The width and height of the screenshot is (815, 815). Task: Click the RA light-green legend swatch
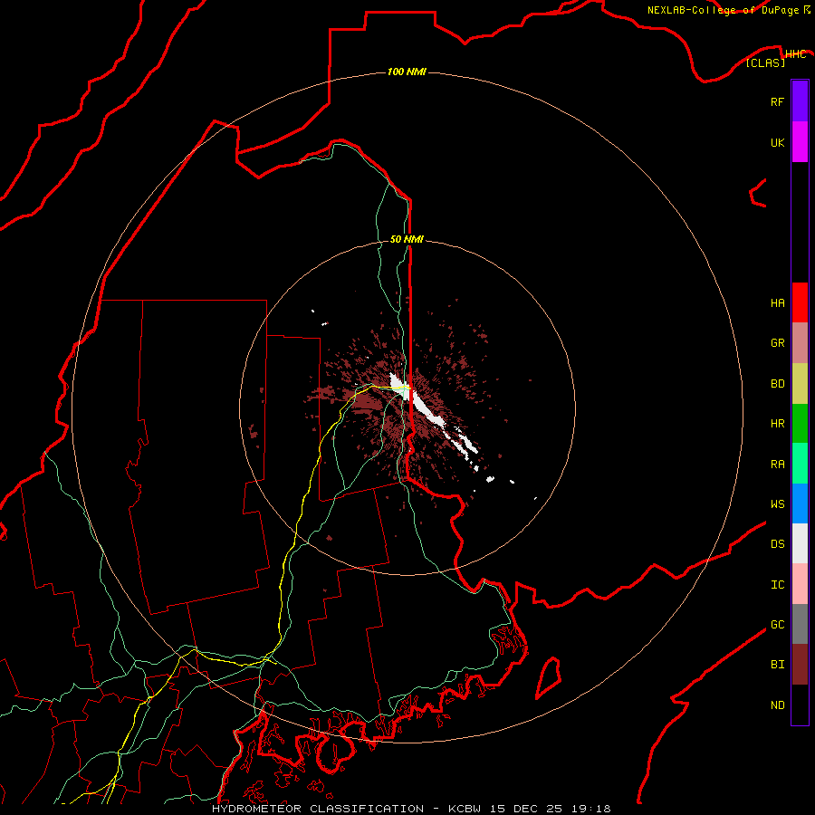800,464
